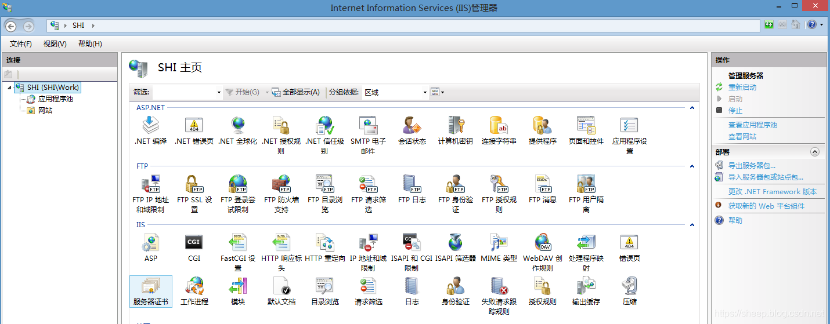The height and width of the screenshot is (324, 830).
Task: Open the .NET 全球化 globe icon
Action: coord(238,130)
